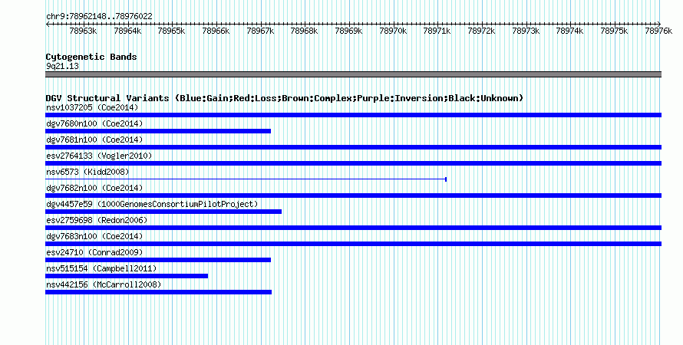
Task: Select the thin line feature of nsv6573
Action: click(246, 179)
